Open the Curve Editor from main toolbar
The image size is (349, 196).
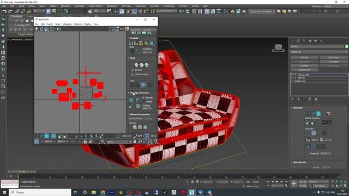213,11
